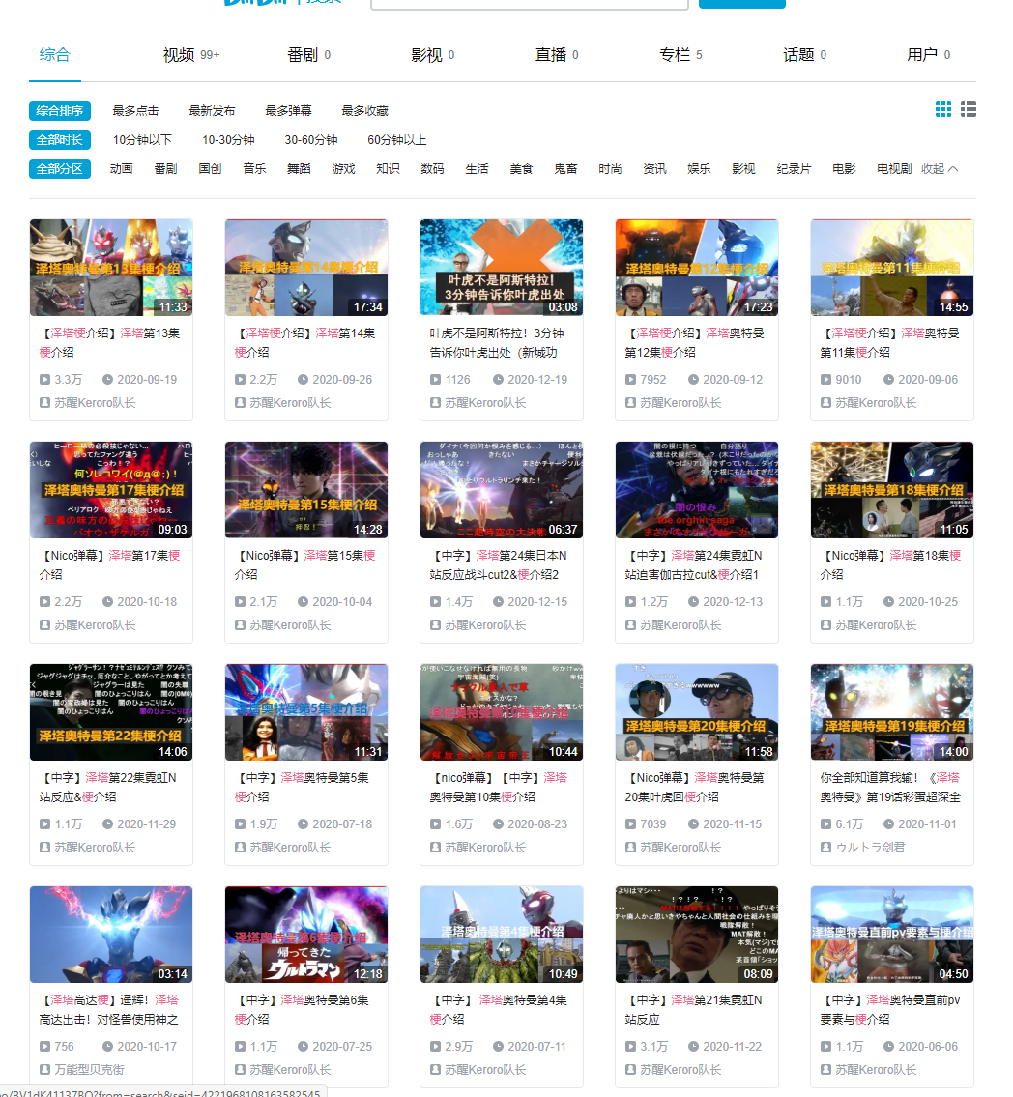Open the 叶虎不是阿斯特拉 video thumbnail
Image resolution: width=1013 pixels, height=1097 pixels.
click(502, 268)
